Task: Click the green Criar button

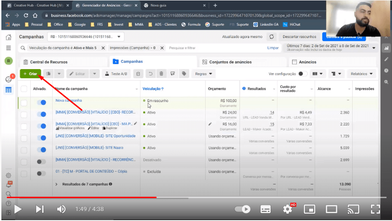Action: coord(31,74)
